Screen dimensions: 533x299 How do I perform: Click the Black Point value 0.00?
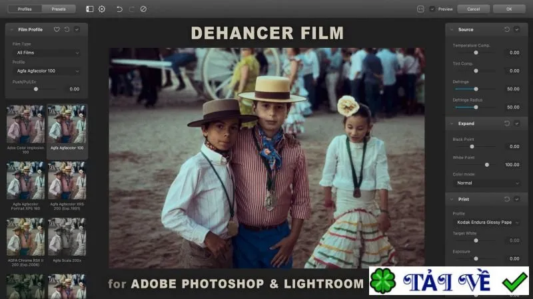pos(514,146)
